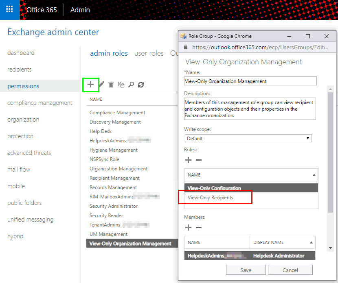Click the copy role group icon
This screenshot has height=283, width=338.
tap(121, 85)
